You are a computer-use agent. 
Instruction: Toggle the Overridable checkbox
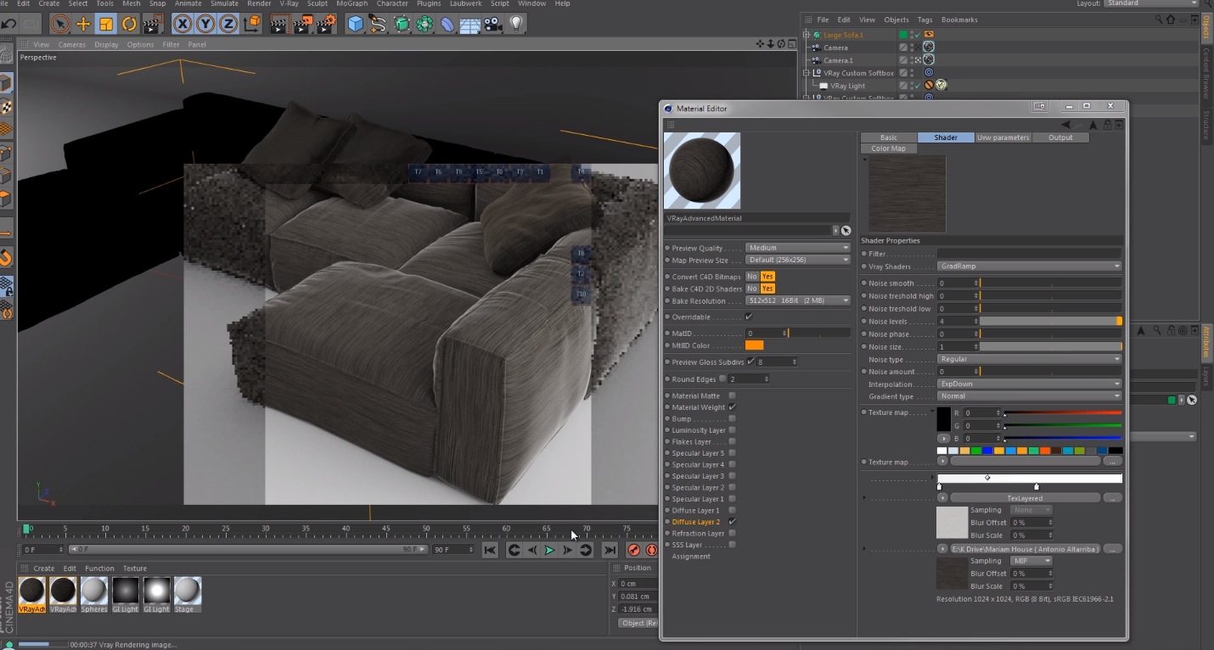748,317
